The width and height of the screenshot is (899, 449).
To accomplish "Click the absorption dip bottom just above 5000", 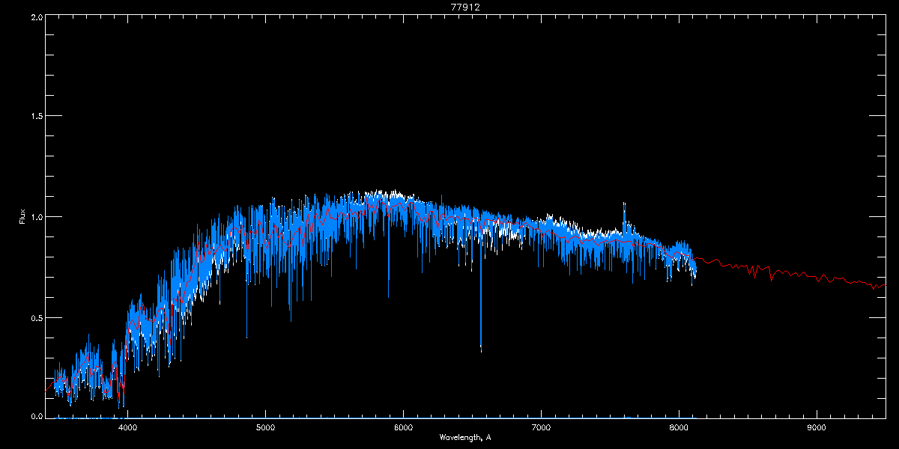I will coord(290,320).
